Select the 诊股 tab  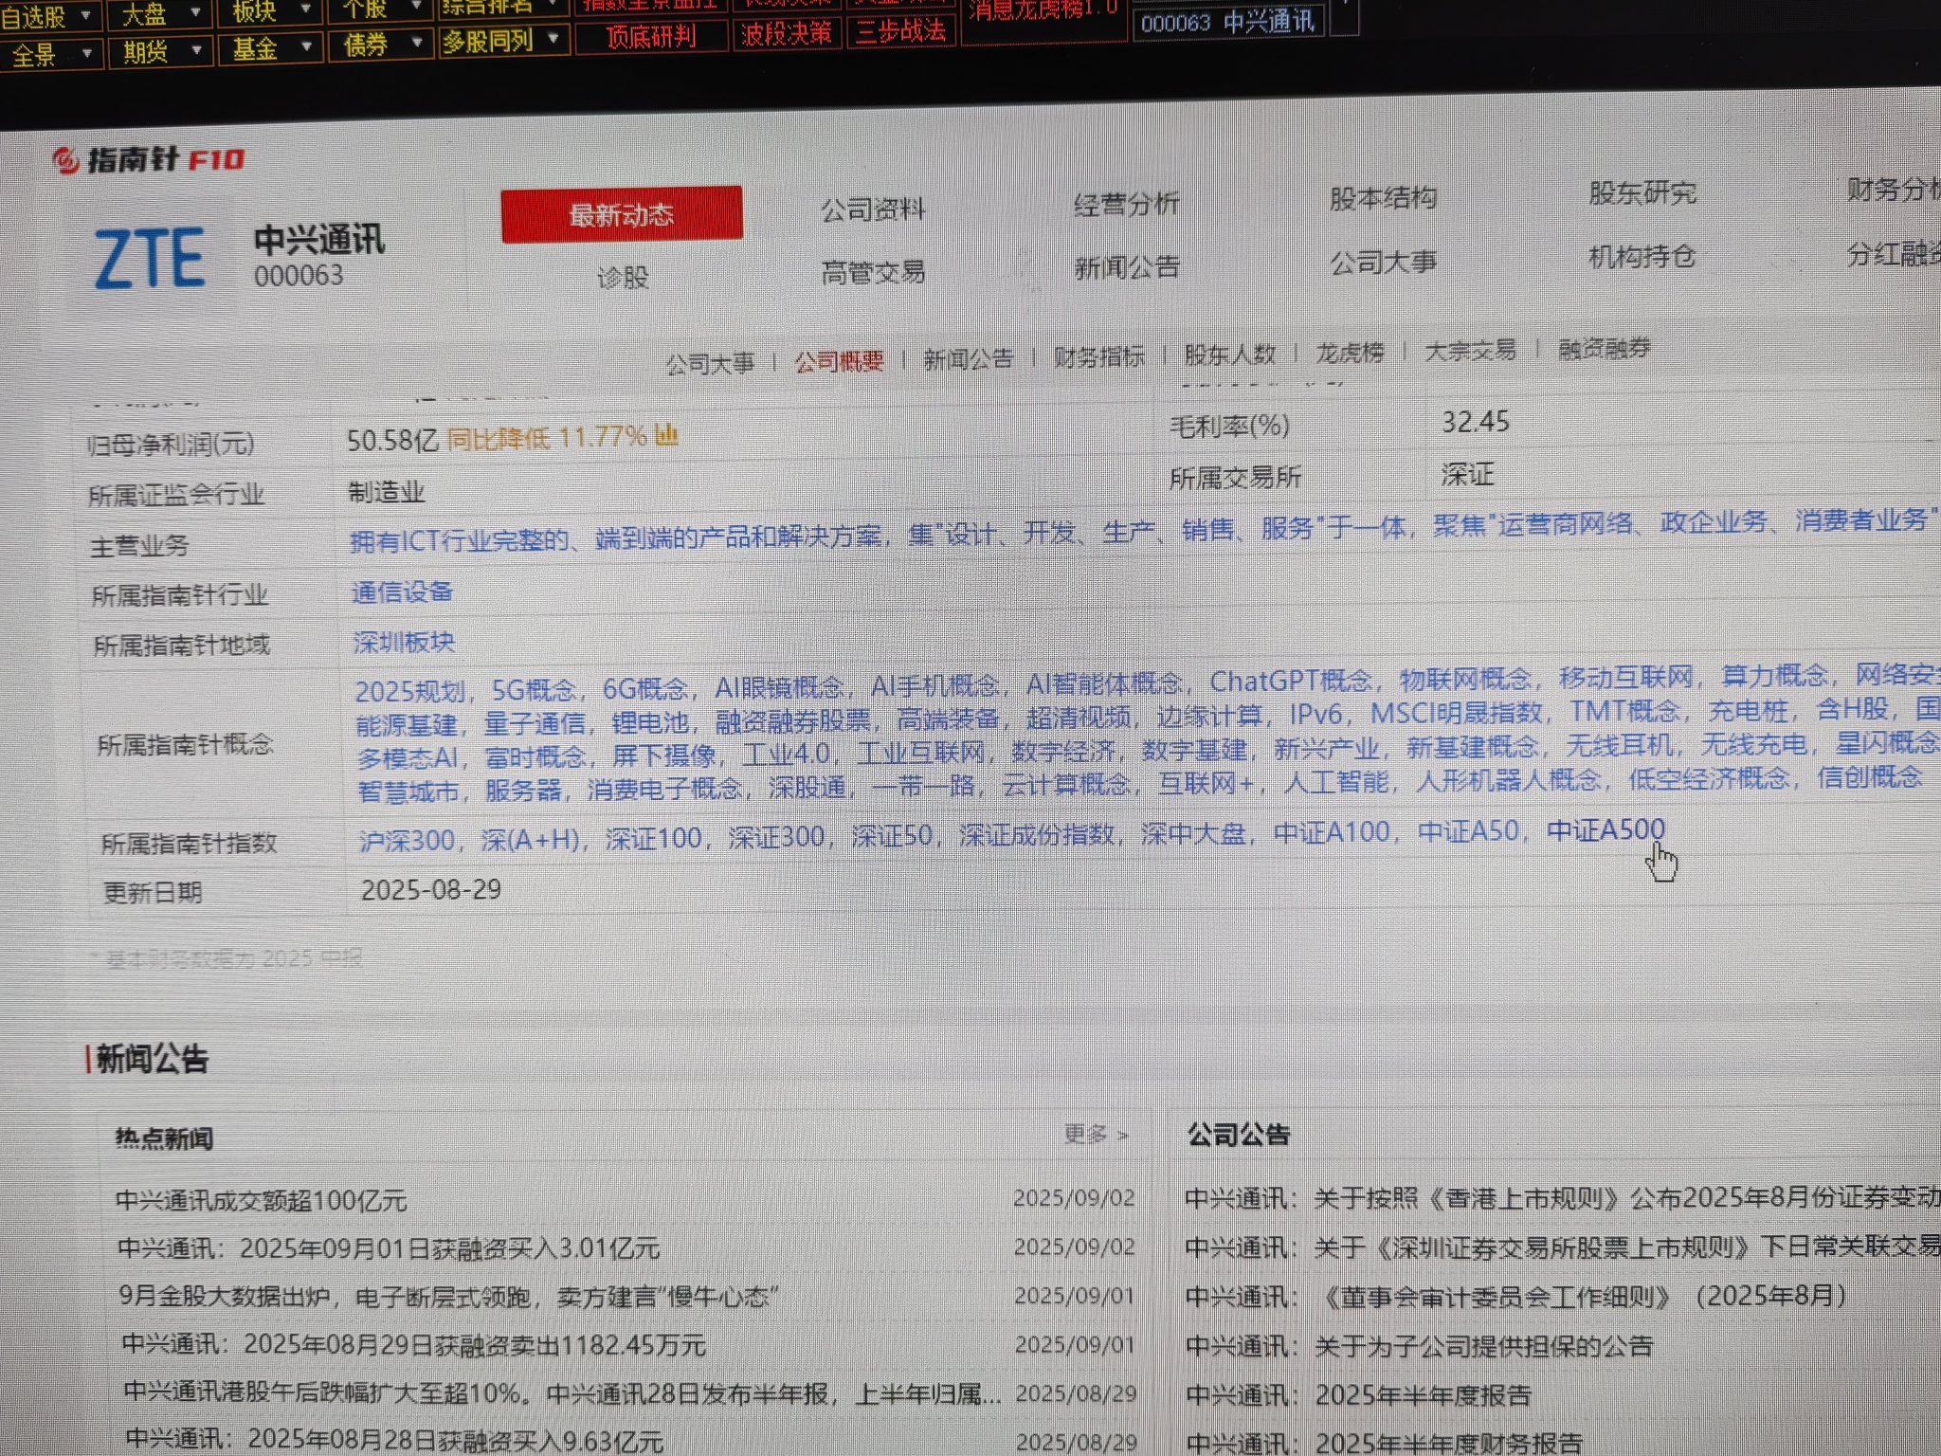[623, 278]
